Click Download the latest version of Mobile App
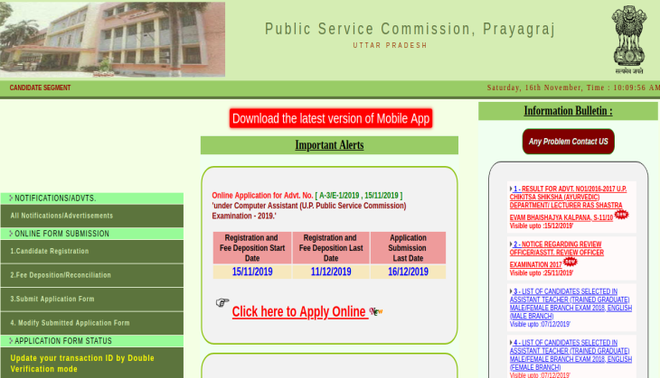660x378 pixels. tap(331, 118)
